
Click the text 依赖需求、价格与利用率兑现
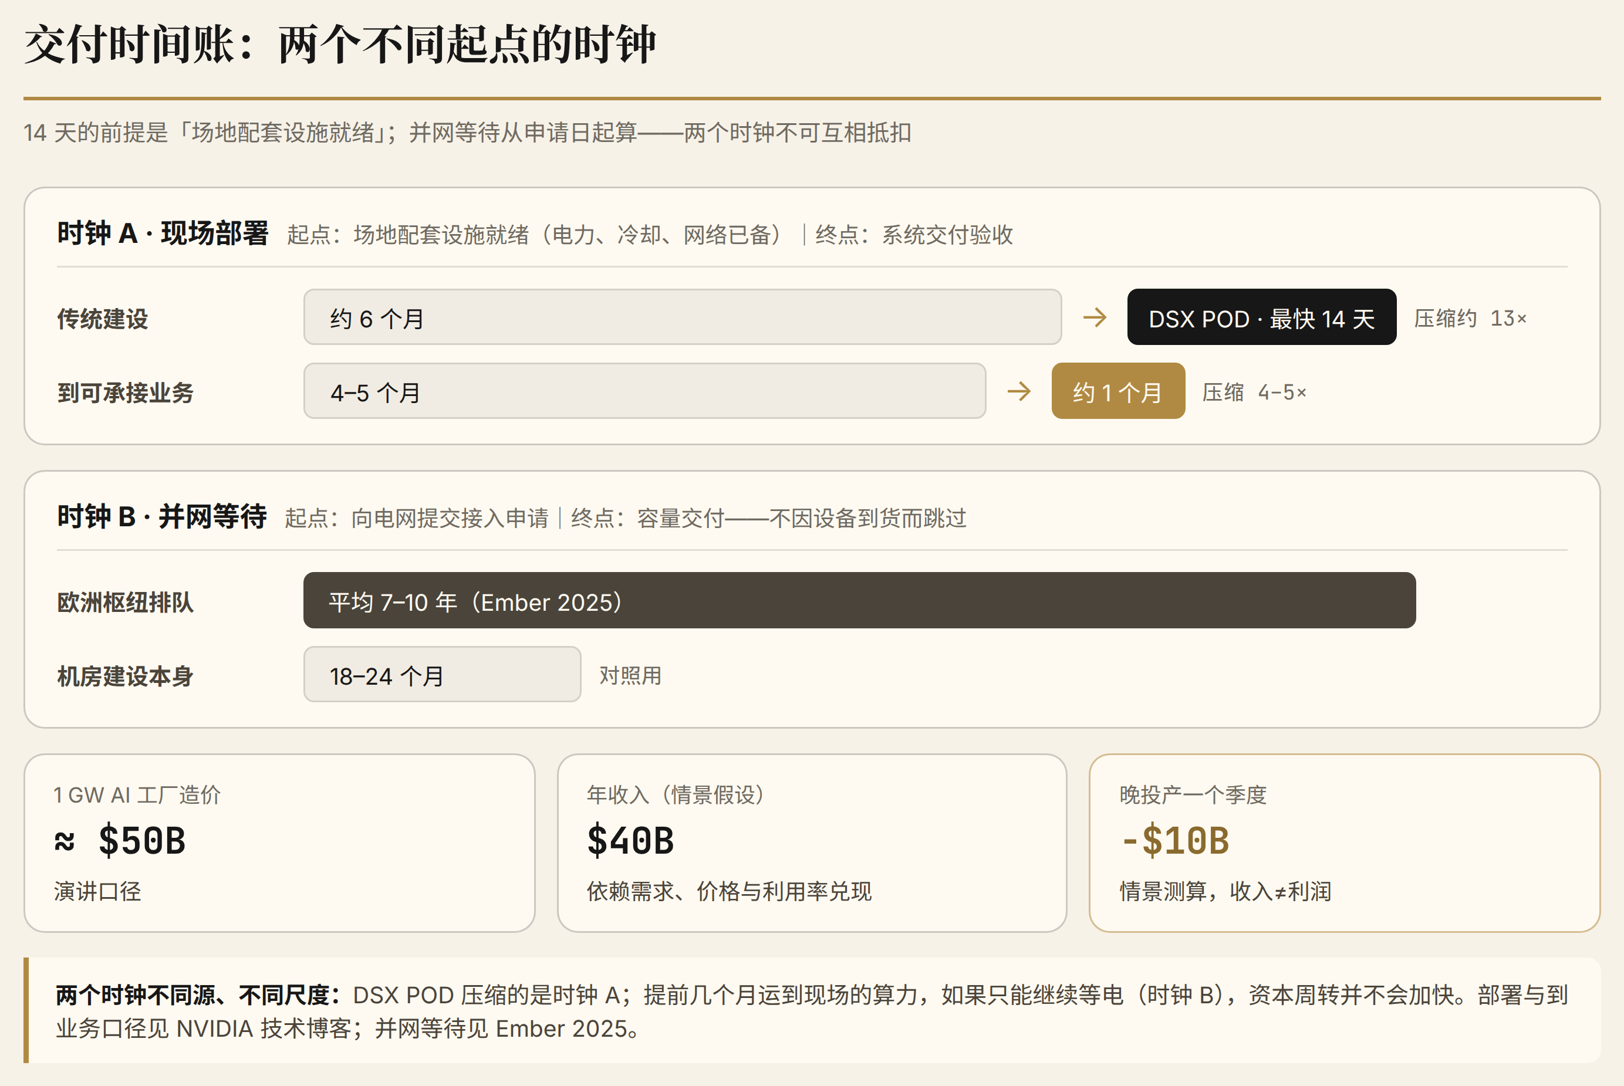tap(730, 891)
